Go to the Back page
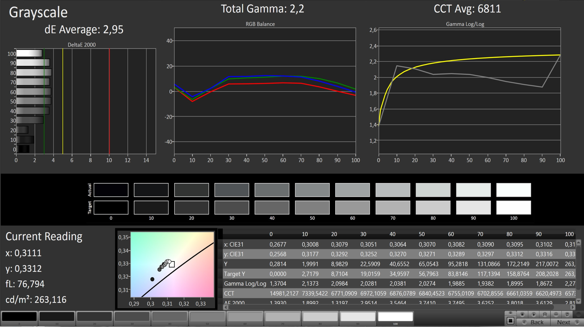The height and width of the screenshot is (327, 584). [x=534, y=322]
